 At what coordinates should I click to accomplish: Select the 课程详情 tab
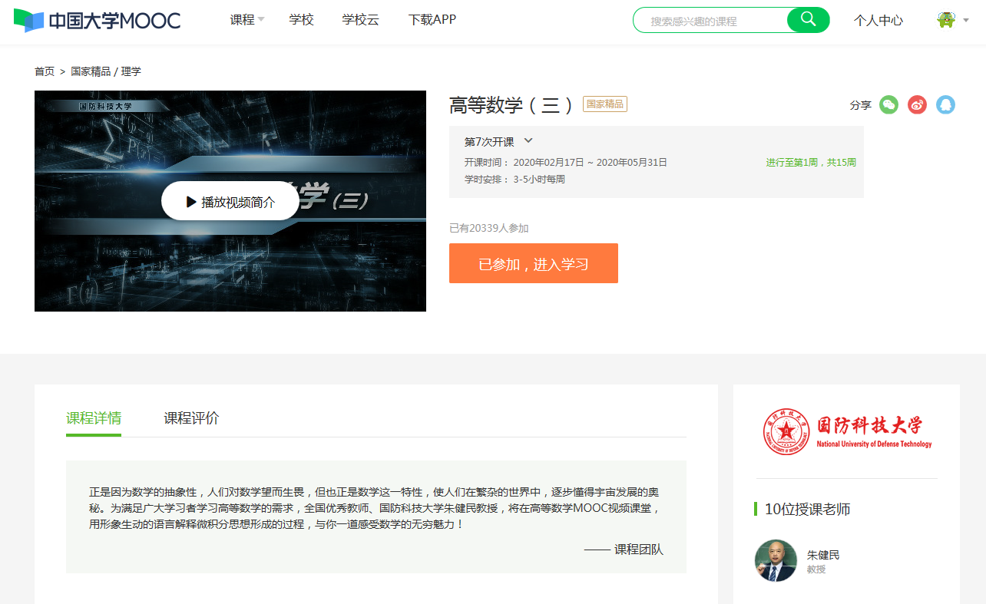pos(94,418)
